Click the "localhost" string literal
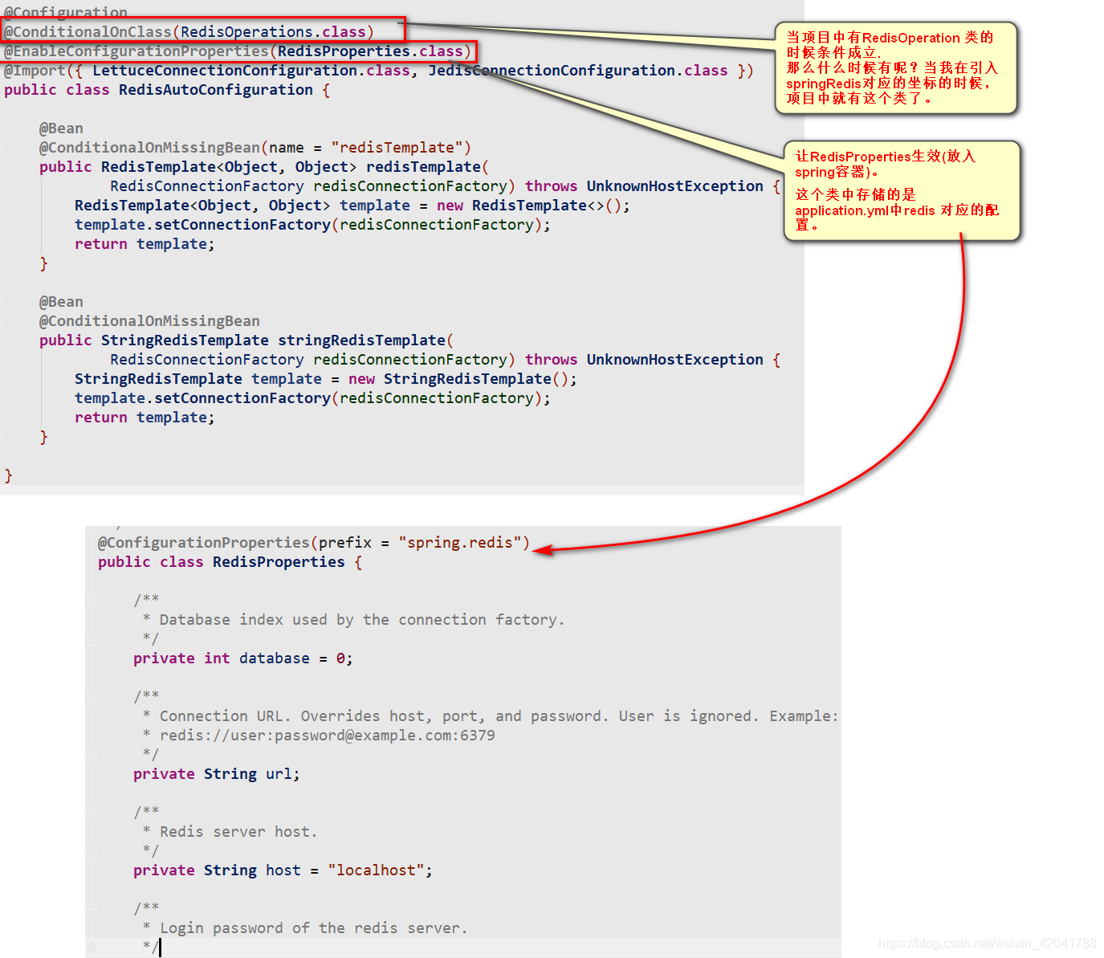The width and height of the screenshot is (1104, 958). pos(376,870)
